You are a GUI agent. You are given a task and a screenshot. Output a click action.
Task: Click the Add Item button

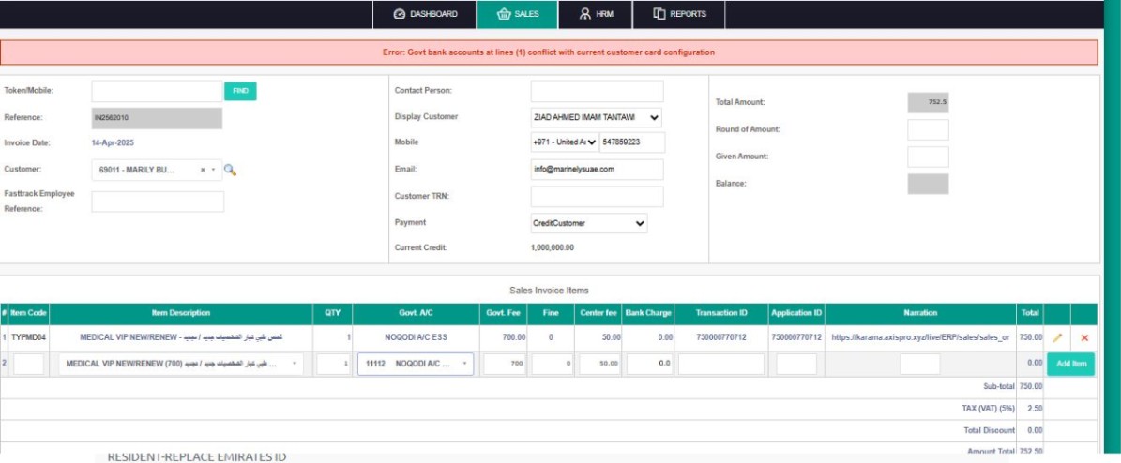tap(1070, 364)
